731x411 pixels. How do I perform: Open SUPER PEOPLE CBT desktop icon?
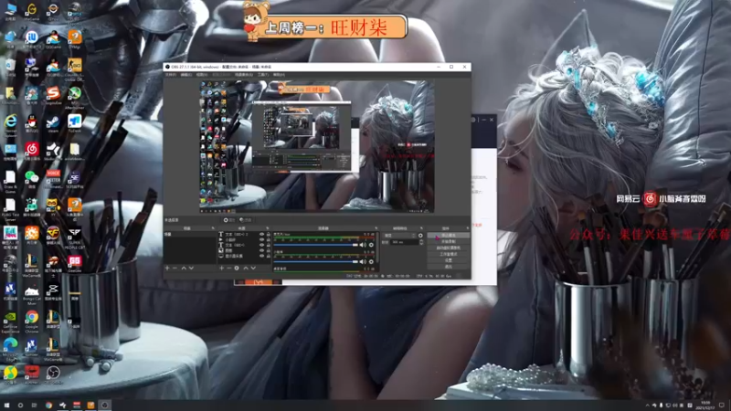point(75,237)
